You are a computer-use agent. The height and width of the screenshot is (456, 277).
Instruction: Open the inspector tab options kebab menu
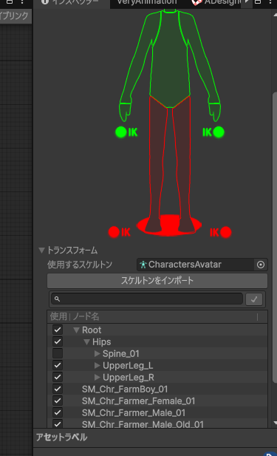(x=270, y=2)
